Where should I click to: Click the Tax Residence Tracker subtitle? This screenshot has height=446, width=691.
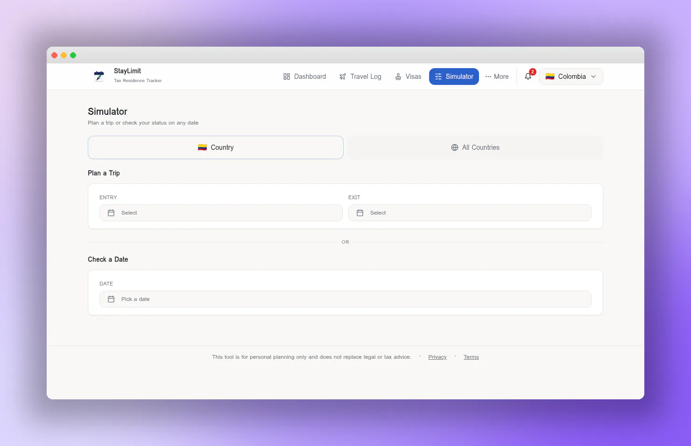tap(138, 81)
